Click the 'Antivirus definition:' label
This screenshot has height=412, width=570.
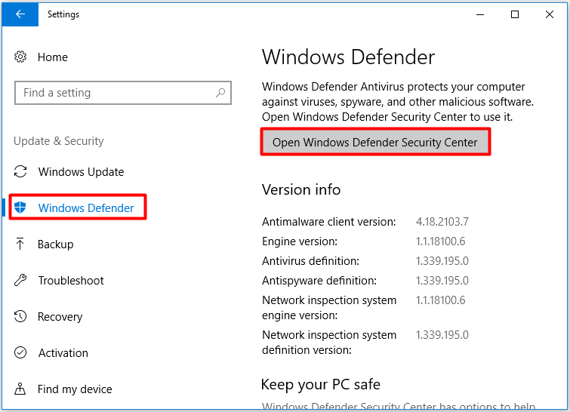tap(311, 261)
